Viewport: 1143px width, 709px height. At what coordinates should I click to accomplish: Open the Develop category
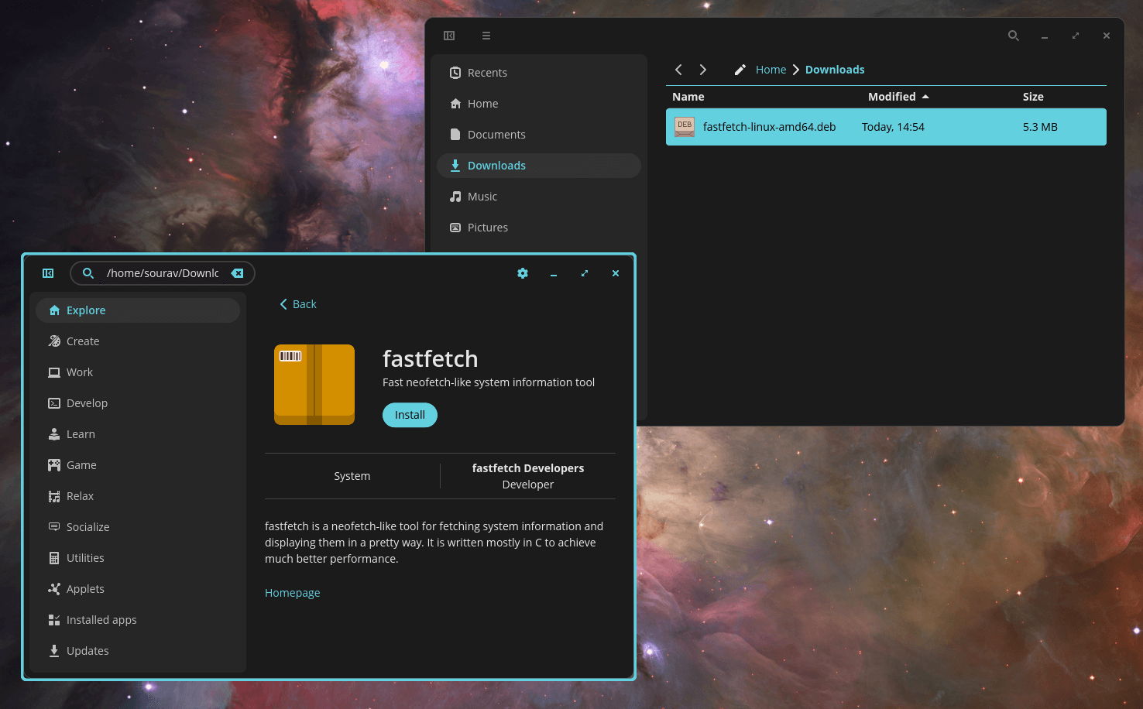(87, 403)
